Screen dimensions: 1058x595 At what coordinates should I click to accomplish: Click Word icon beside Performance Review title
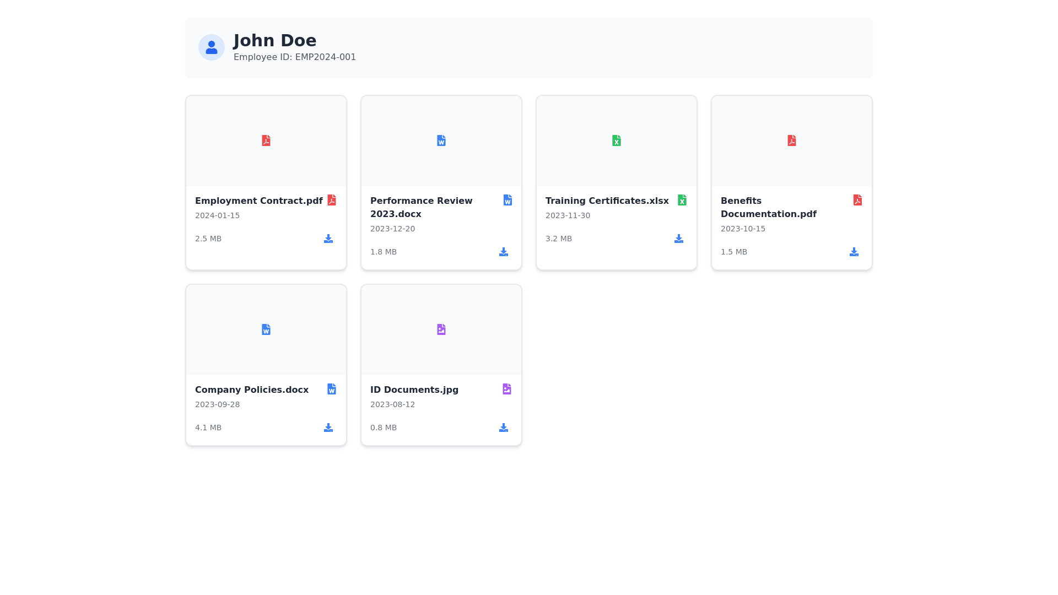pyautogui.click(x=508, y=200)
